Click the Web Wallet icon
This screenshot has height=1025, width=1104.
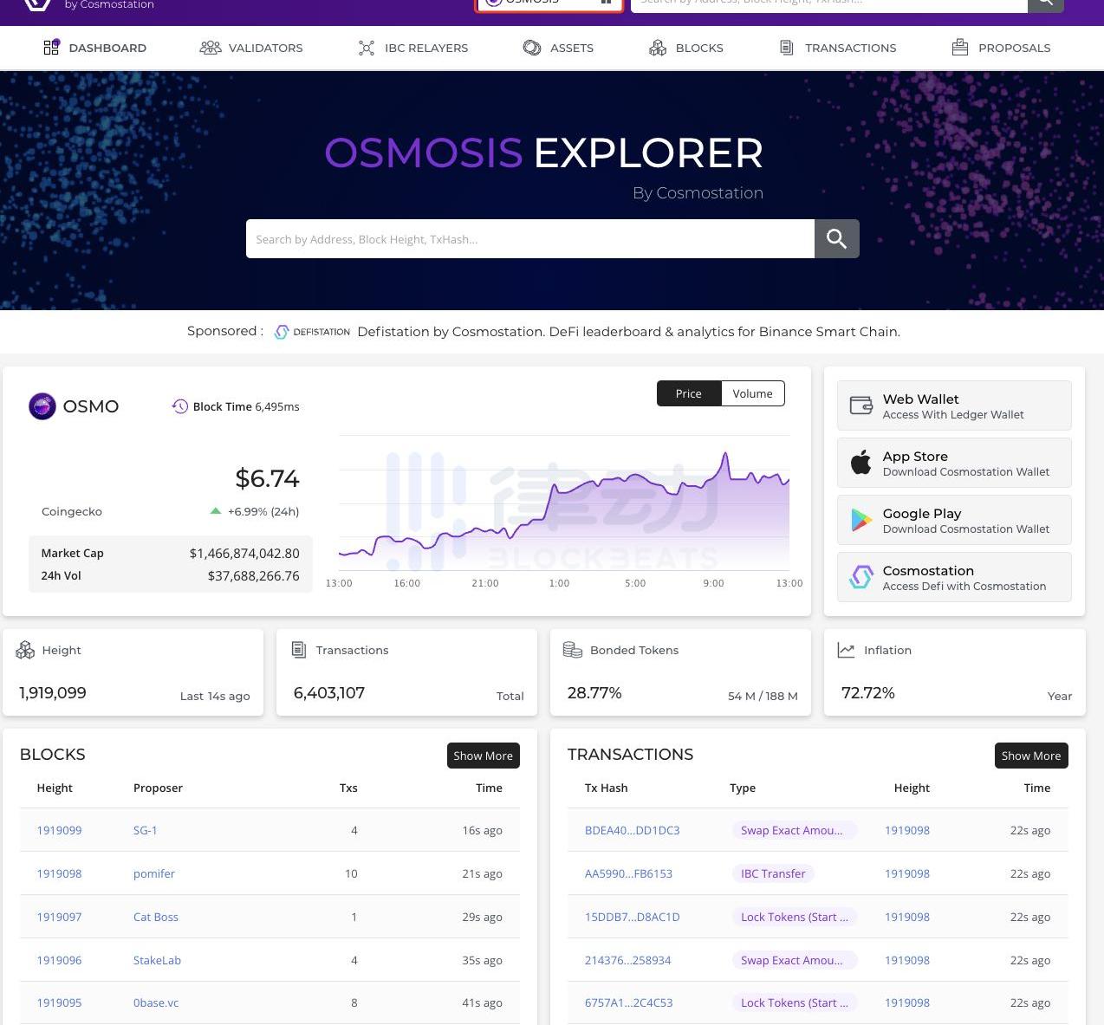[860, 405]
